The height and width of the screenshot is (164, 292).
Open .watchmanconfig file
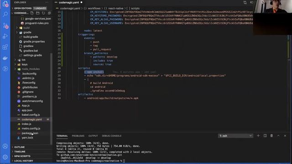click(x=32, y=101)
